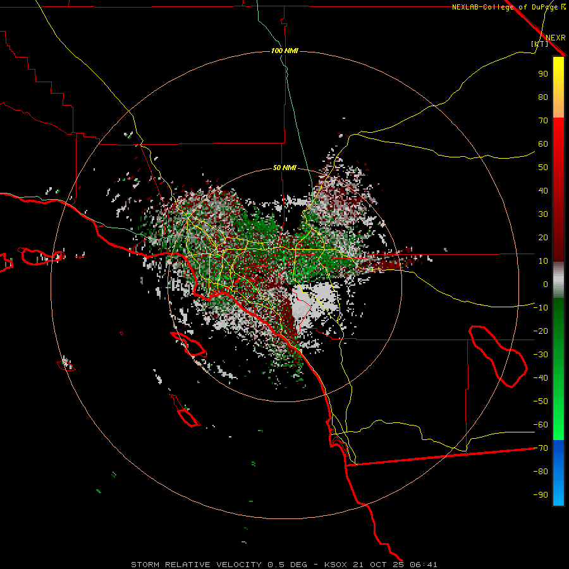Click the 10 value on the velocity scale

(543, 261)
